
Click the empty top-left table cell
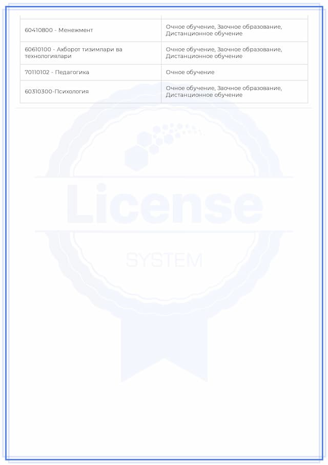coord(90,16)
